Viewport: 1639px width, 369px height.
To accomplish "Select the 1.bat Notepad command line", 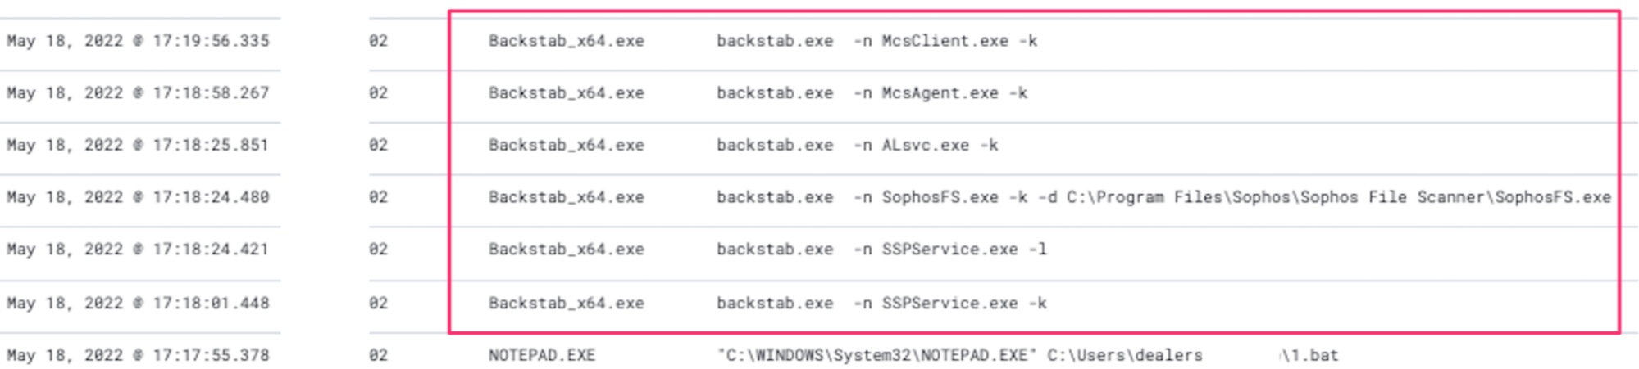I will coord(1027,355).
